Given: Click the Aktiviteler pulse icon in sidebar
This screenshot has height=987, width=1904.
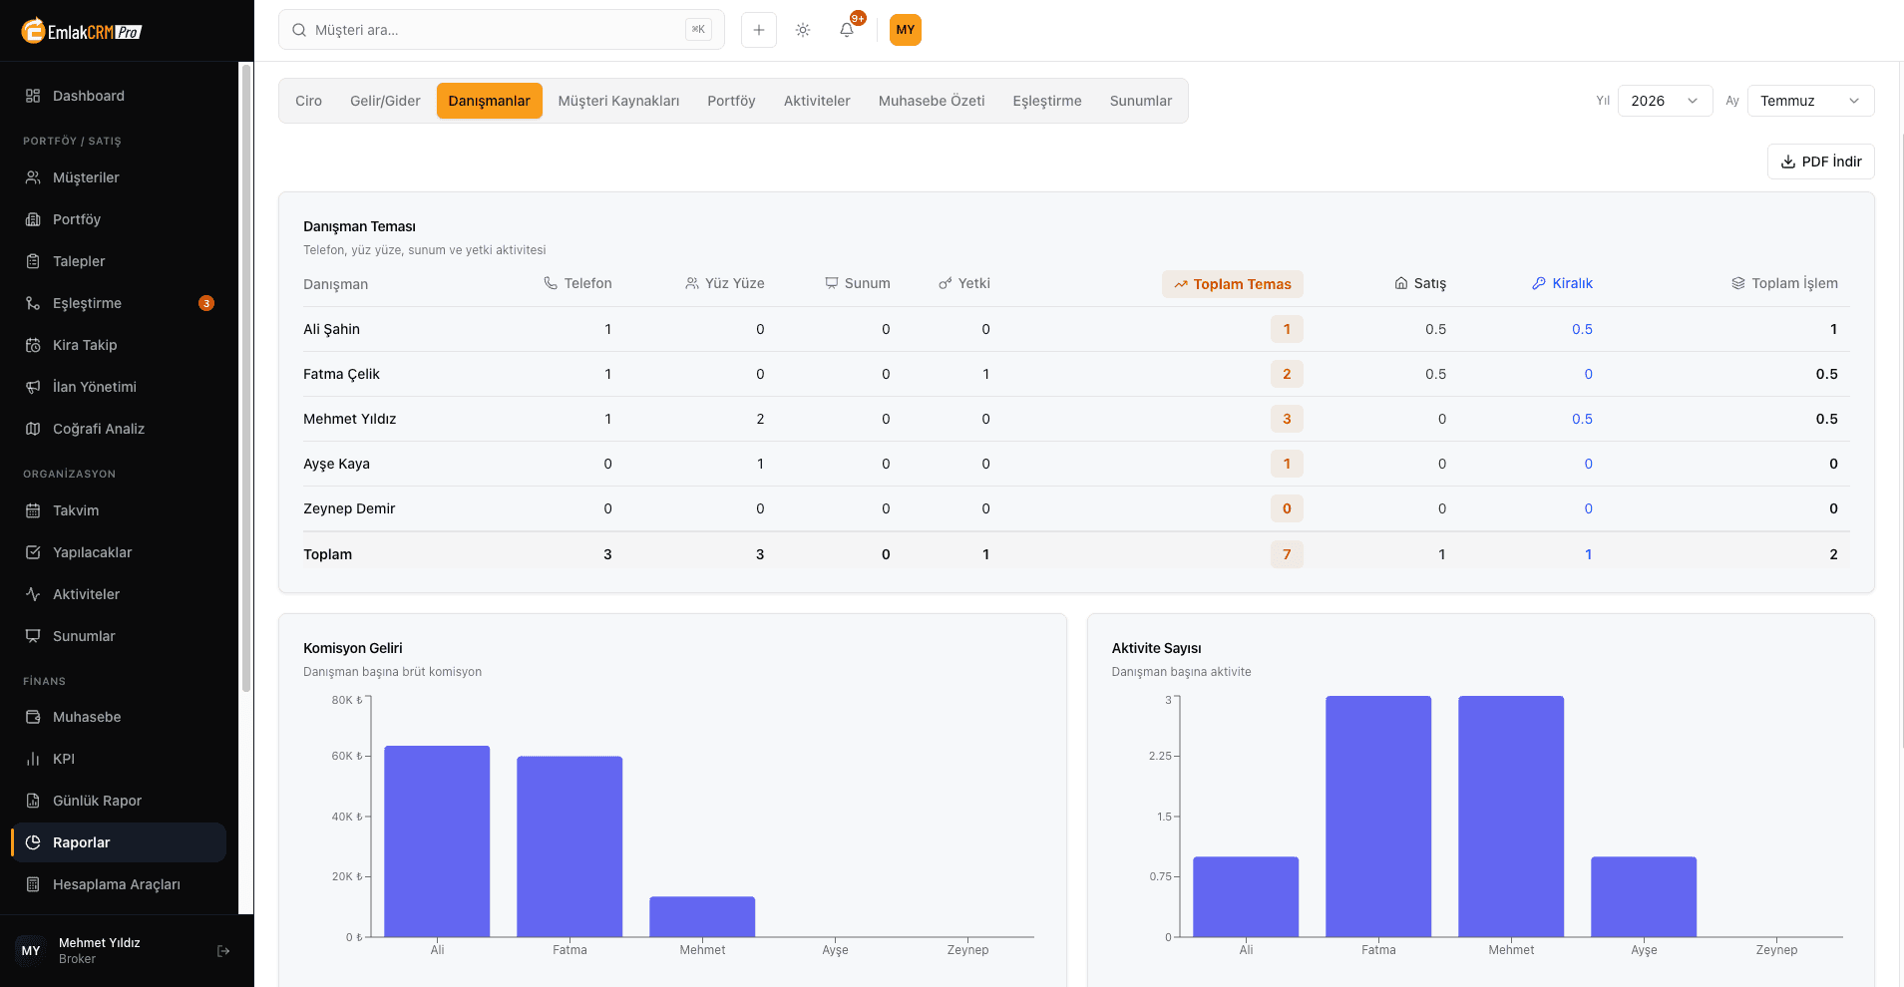Looking at the screenshot, I should (33, 594).
